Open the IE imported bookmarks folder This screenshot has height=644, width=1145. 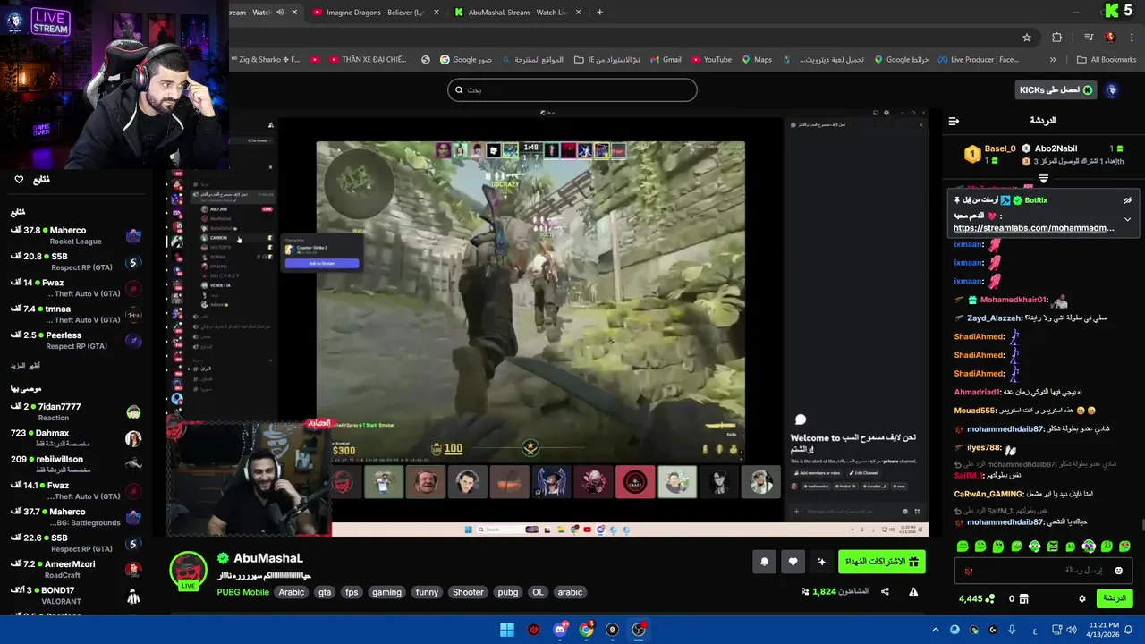[x=607, y=60]
